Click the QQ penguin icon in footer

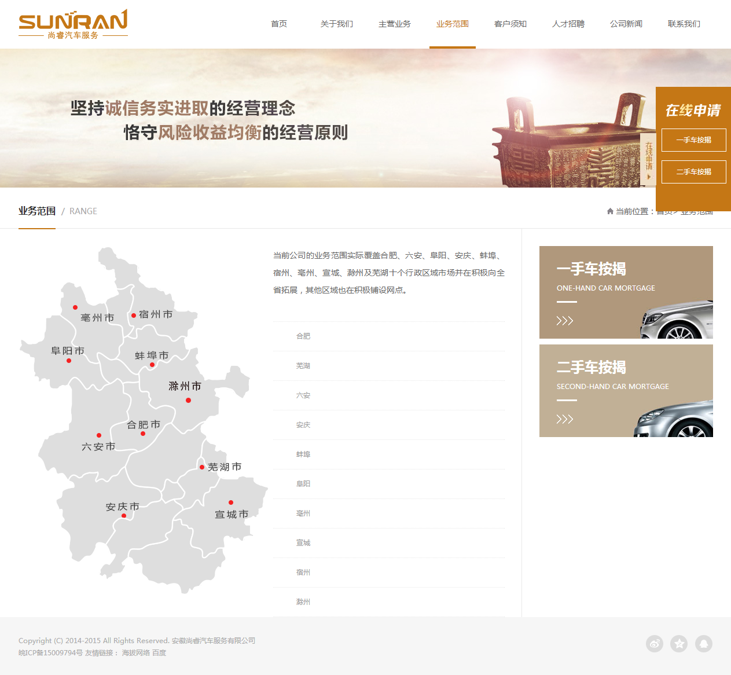point(704,644)
